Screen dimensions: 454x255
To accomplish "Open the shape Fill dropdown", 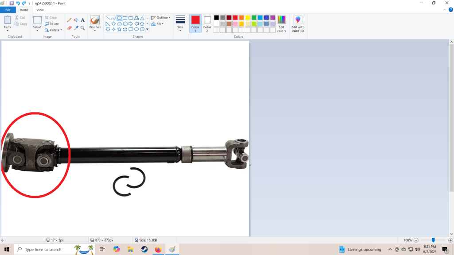I will pos(157,24).
